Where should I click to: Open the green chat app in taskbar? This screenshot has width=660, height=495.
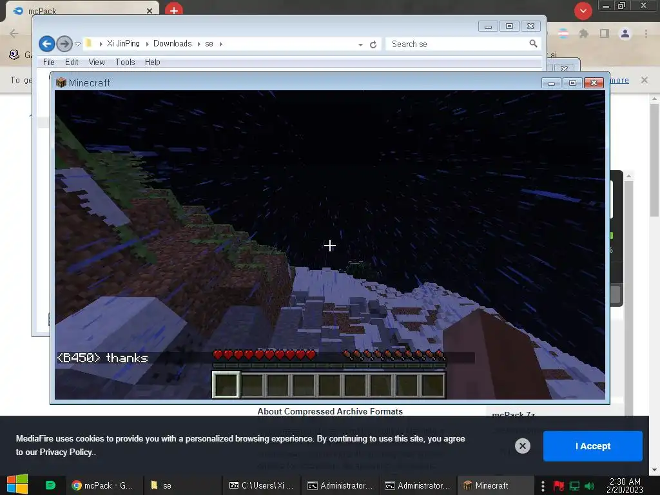click(50, 485)
